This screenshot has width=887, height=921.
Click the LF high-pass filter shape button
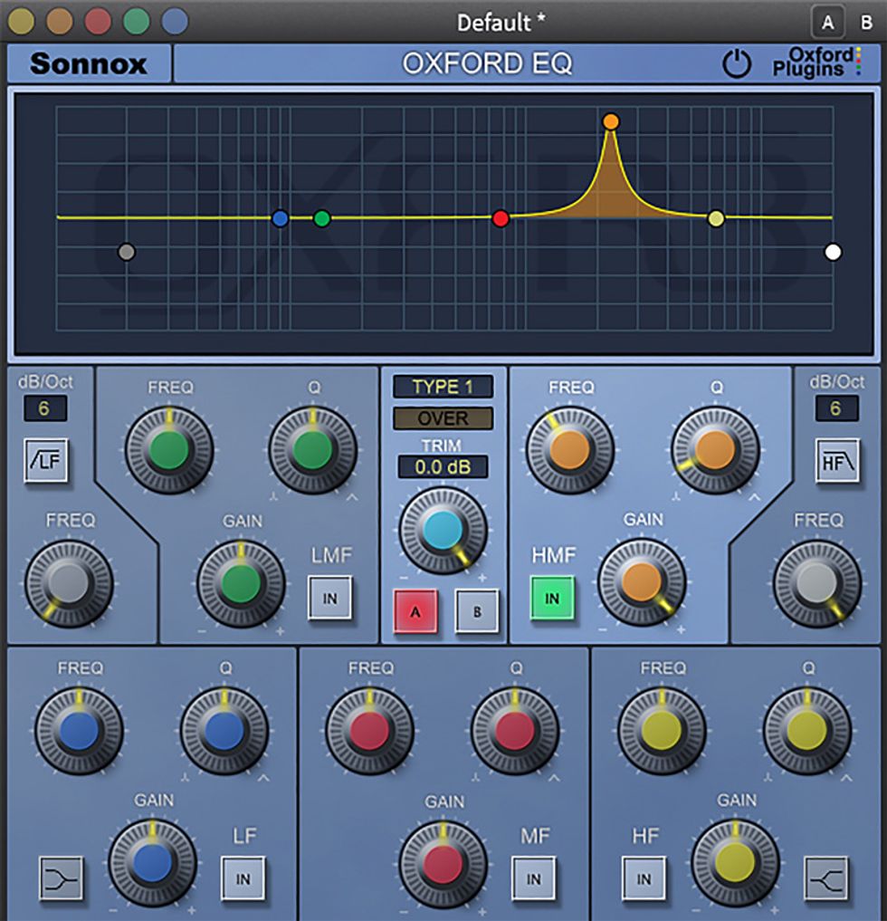[46, 460]
